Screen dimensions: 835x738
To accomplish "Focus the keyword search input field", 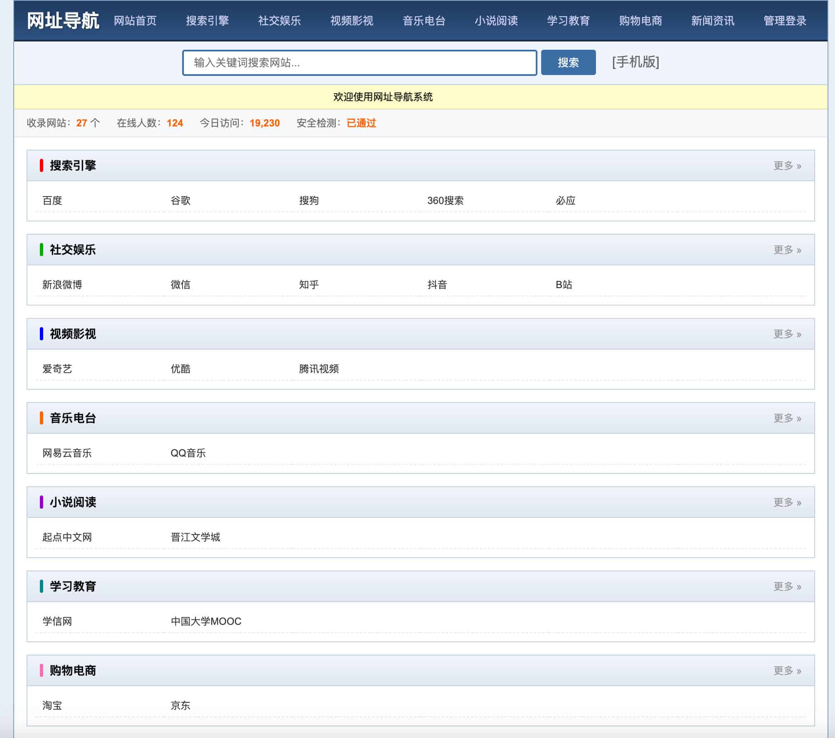I will pos(360,63).
